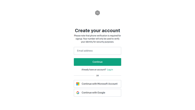Click the OR divider label
Viewport: 195px width, 110px height.
coord(97,75)
